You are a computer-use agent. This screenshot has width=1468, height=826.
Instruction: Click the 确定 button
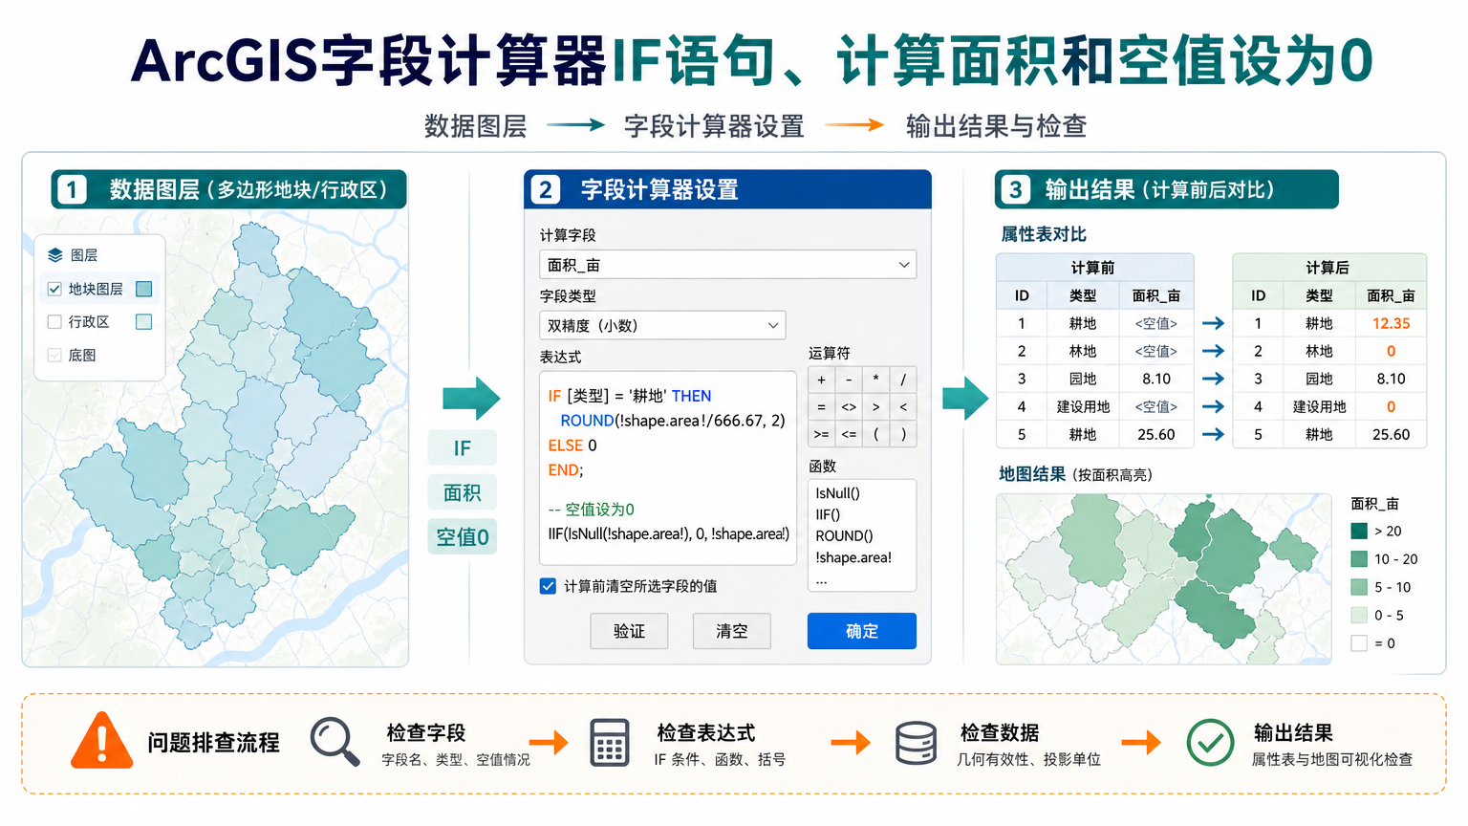[862, 631]
